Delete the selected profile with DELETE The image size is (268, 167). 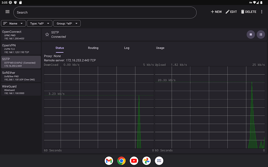click(248, 12)
